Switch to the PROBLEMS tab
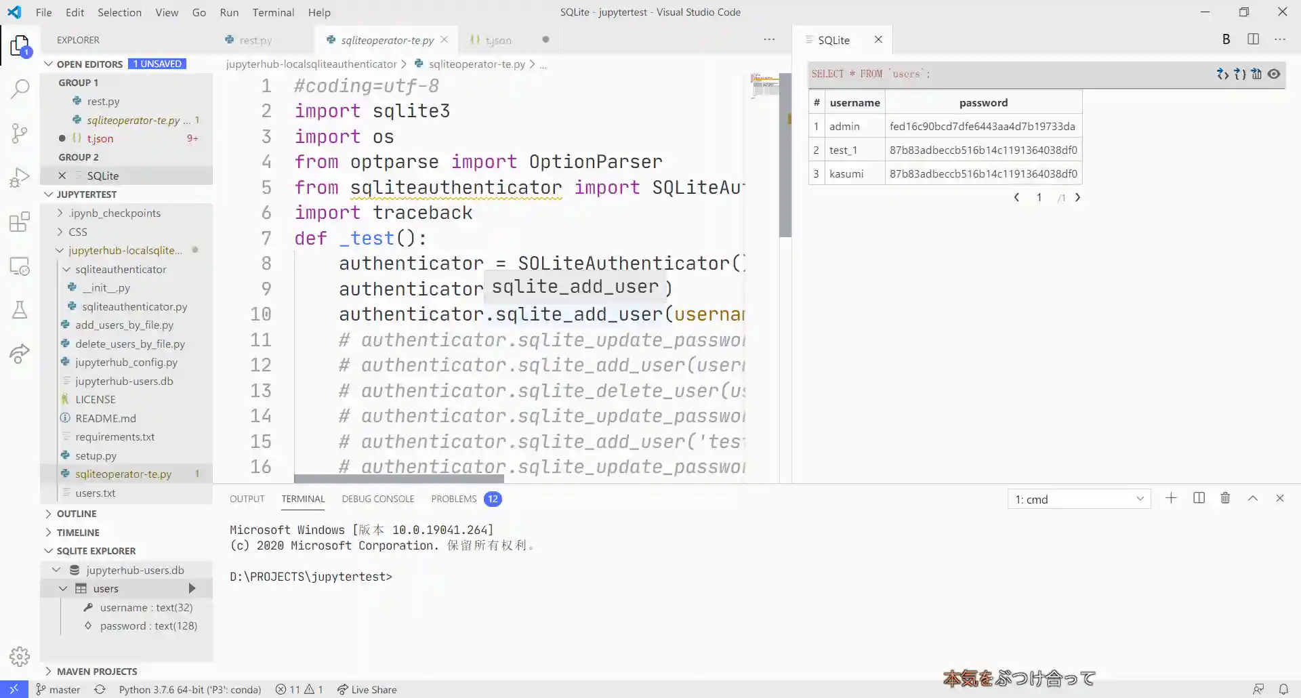Viewport: 1301px width, 698px height. 453,499
